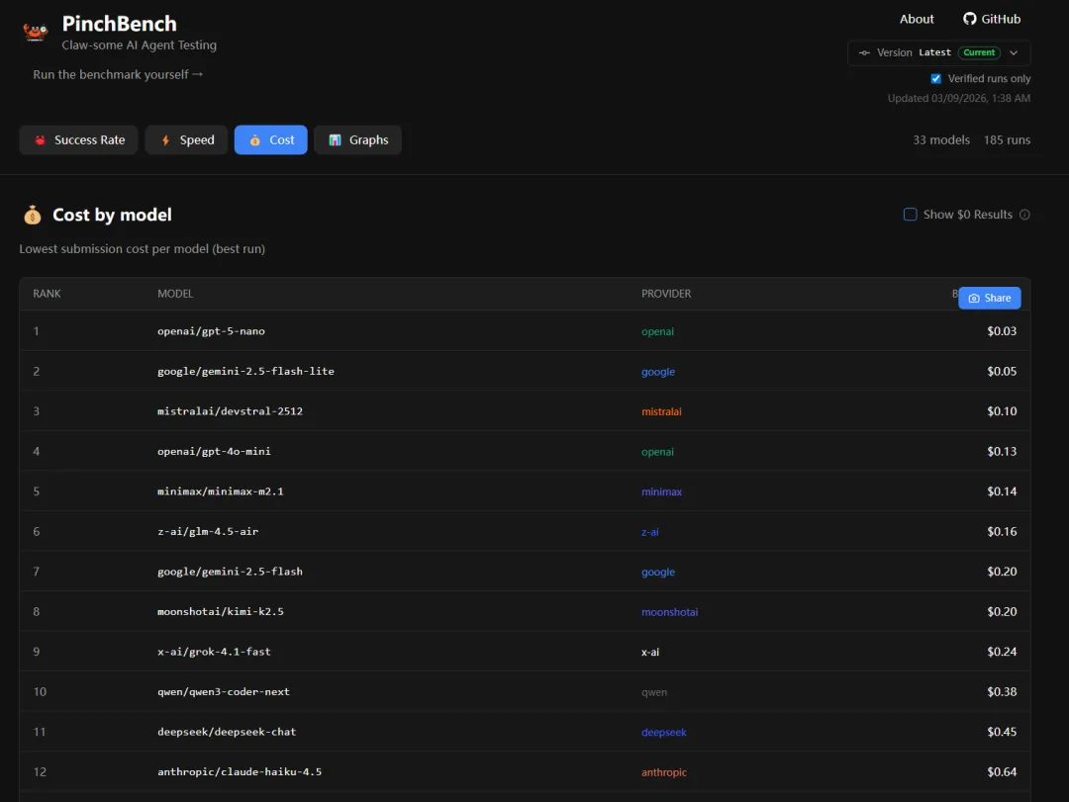Image resolution: width=1069 pixels, height=802 pixels.
Task: Click the anthropic provider label
Action: [x=663, y=772]
